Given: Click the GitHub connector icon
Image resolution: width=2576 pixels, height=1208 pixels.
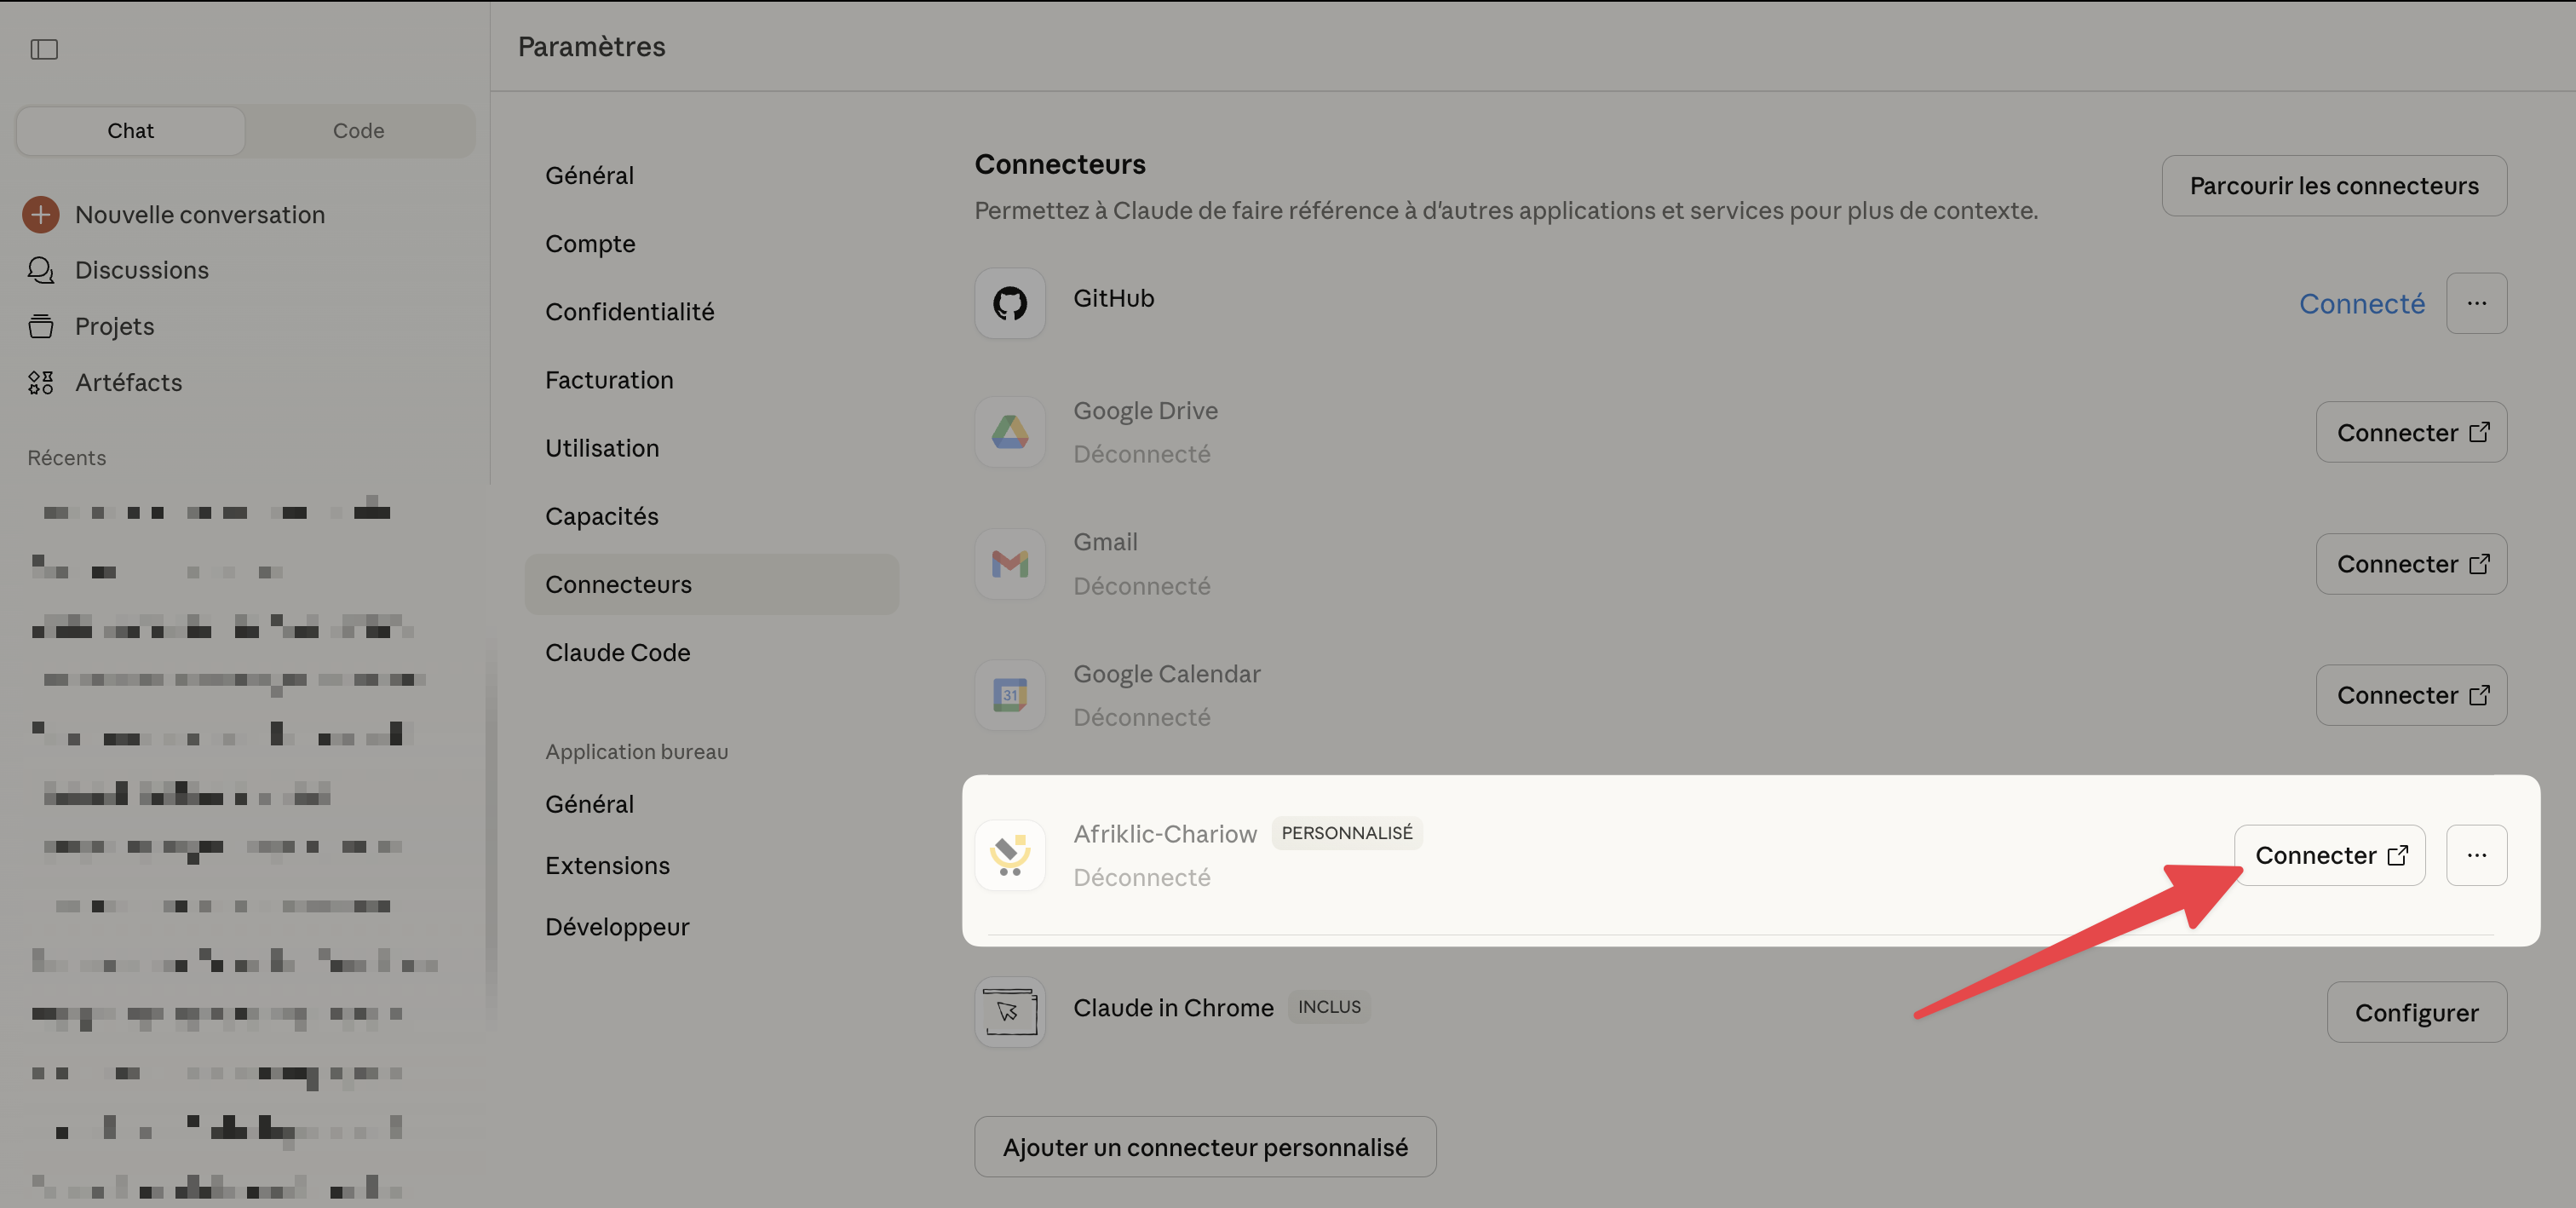Looking at the screenshot, I should point(1009,303).
